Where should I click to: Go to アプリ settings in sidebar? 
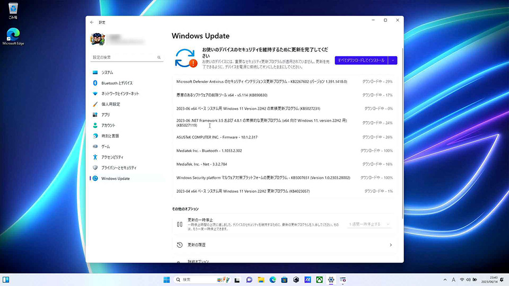[x=105, y=115]
